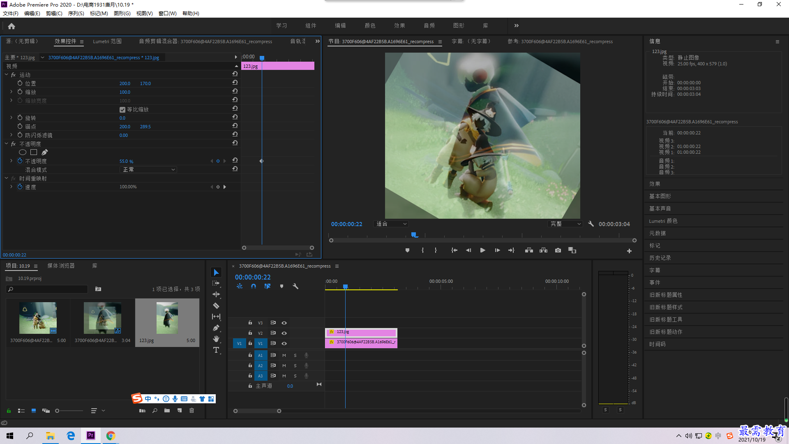Open the 文件 menu
The image size is (789, 444).
point(11,14)
